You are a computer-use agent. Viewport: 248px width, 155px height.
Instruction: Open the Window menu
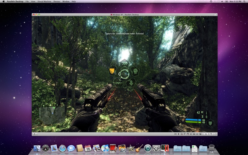coord(66,2)
